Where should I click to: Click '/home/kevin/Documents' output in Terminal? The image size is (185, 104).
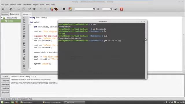click(70, 38)
